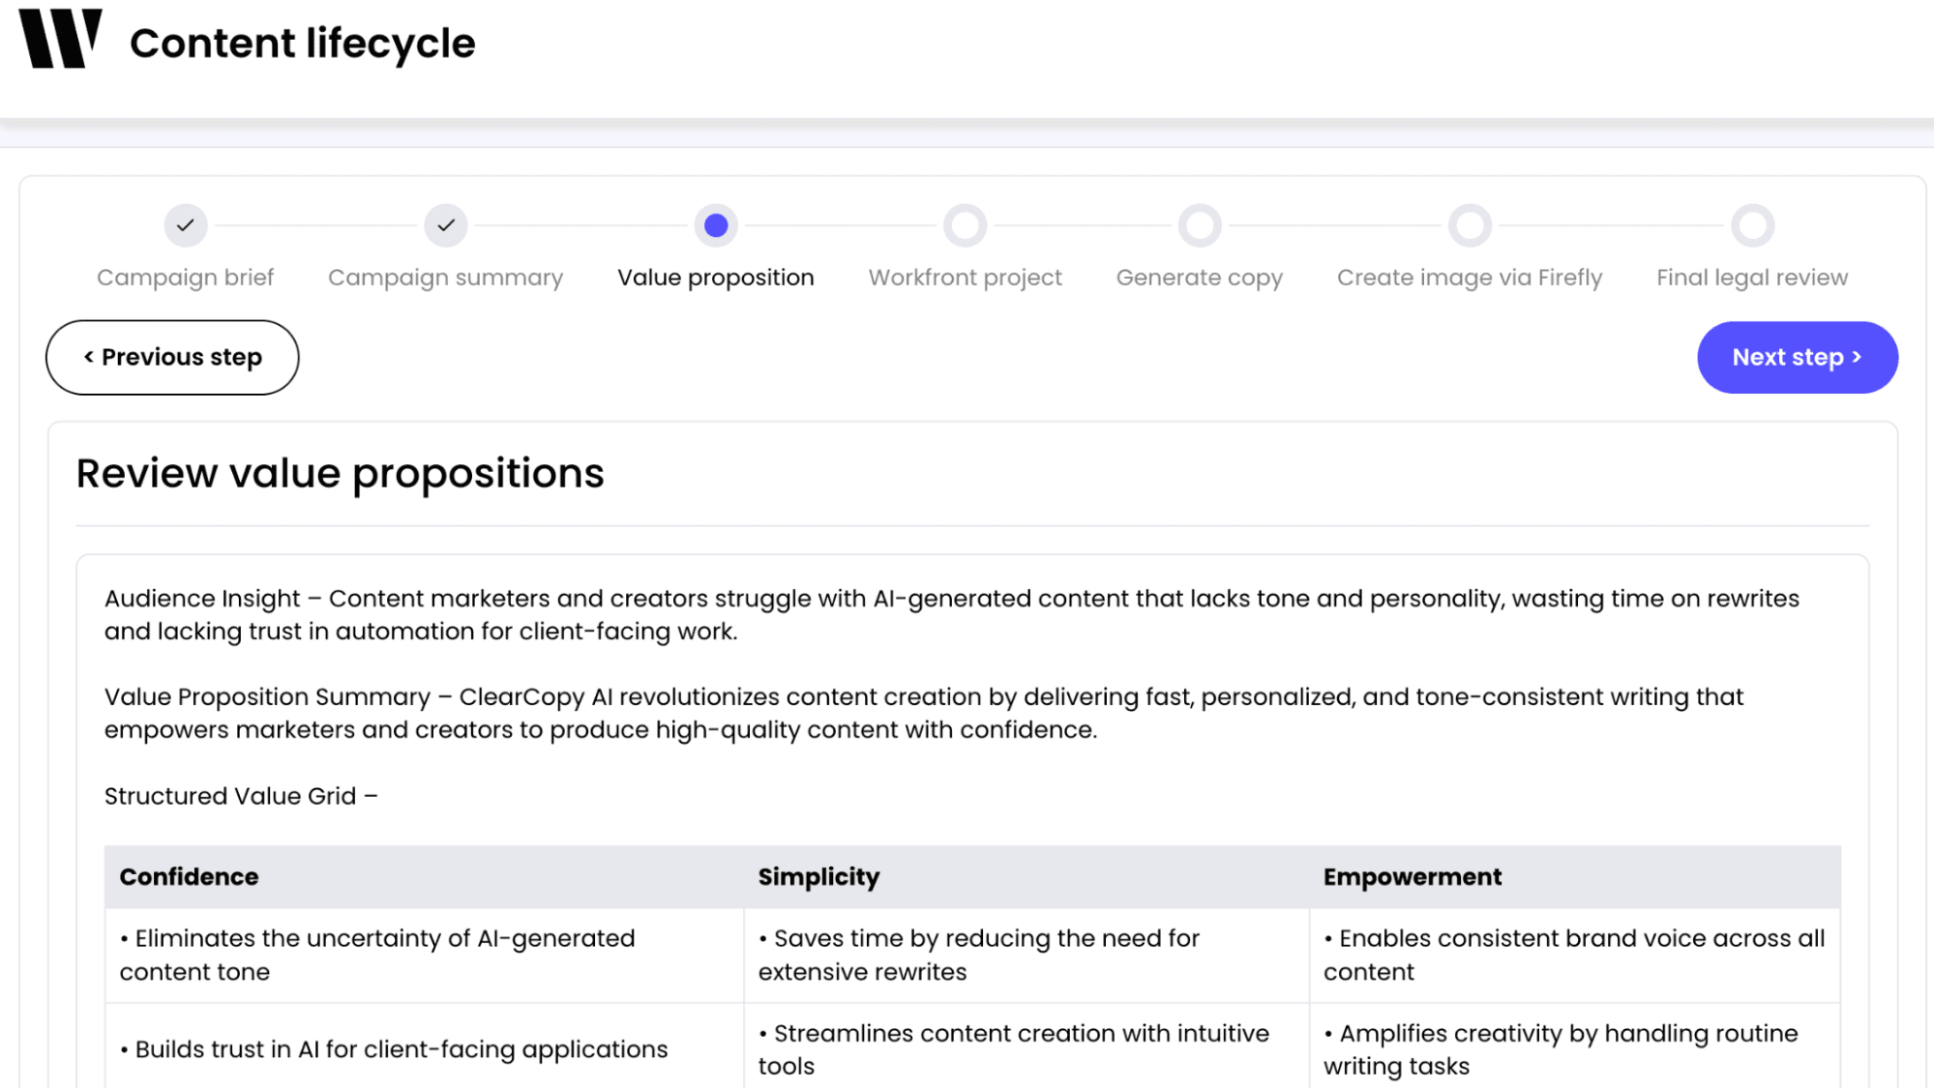Screen dimensions: 1934x1089
Task: Open the Campaign brief step label
Action: pos(186,278)
